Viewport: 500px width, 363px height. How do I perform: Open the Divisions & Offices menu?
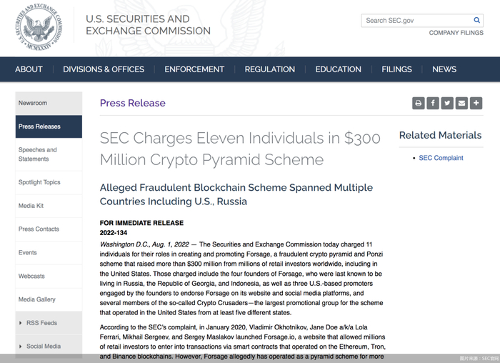[104, 69]
